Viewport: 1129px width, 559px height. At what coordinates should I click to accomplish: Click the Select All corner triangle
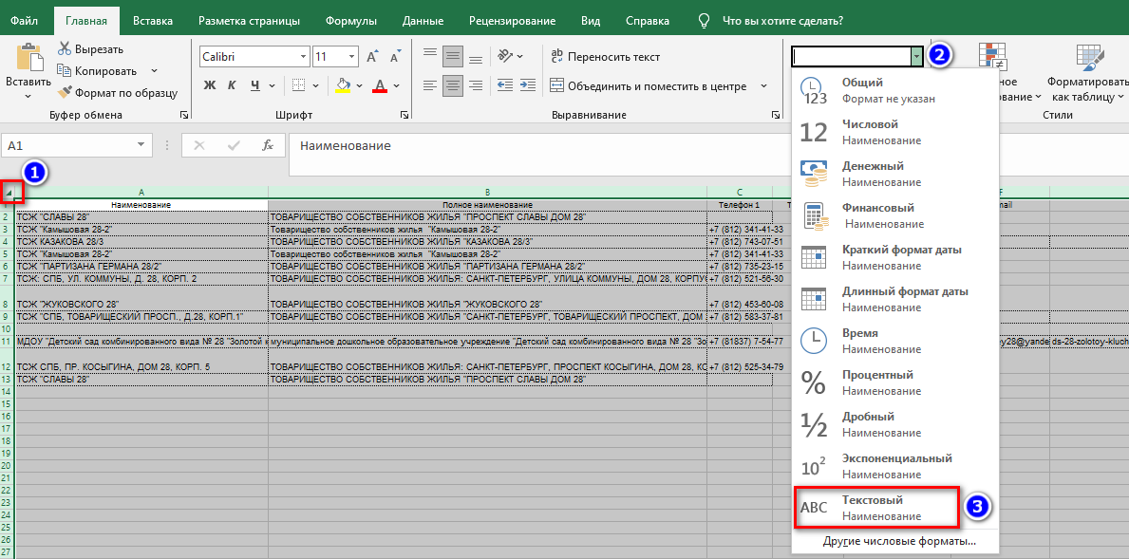point(9,193)
